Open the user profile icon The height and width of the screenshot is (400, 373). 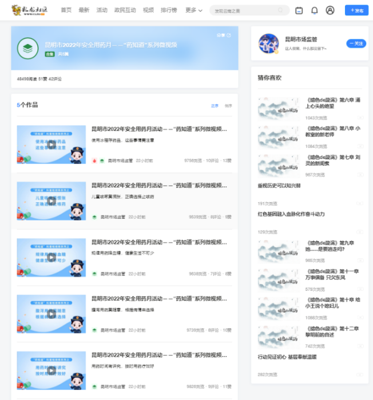click(x=330, y=10)
